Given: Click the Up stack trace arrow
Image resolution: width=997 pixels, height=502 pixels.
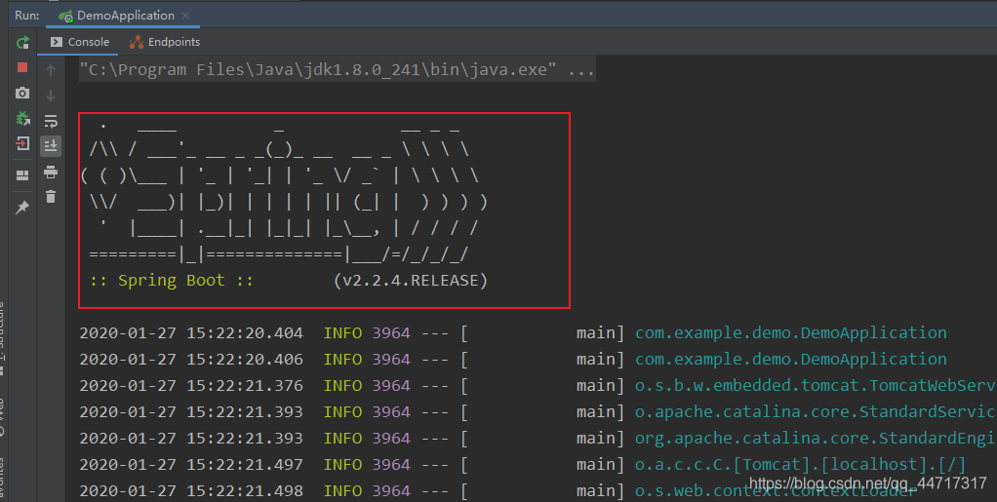Looking at the screenshot, I should click(x=51, y=70).
